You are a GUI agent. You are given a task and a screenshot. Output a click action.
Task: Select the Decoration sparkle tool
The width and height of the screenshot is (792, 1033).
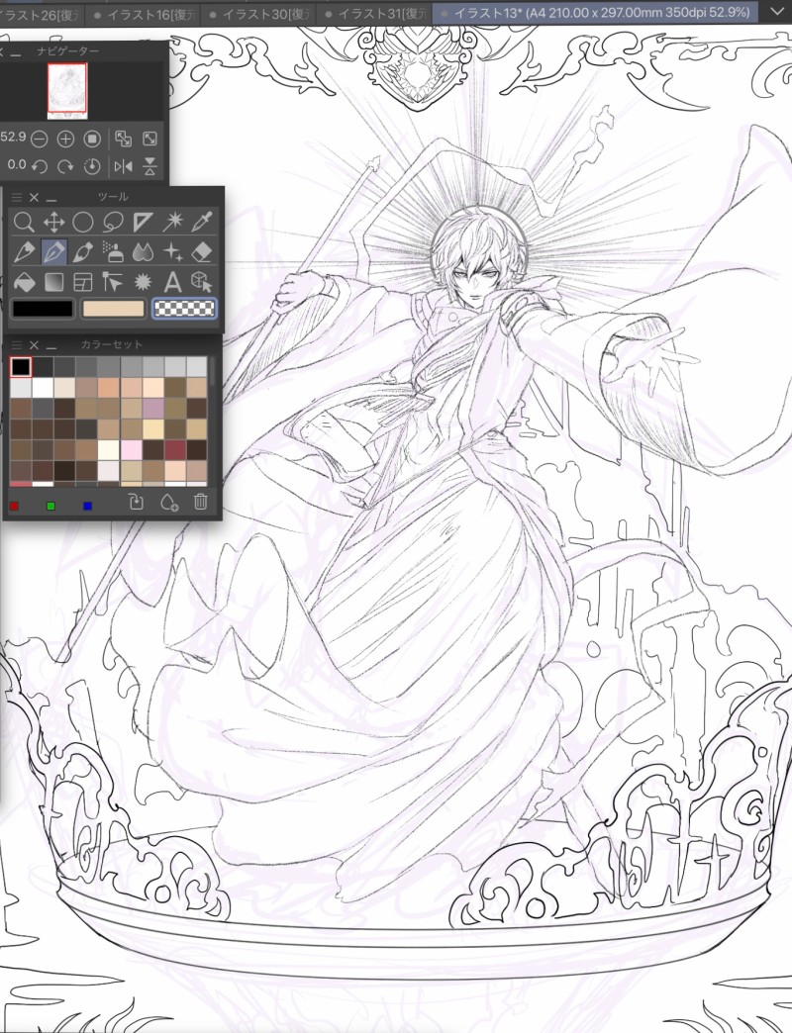pyautogui.click(x=172, y=251)
